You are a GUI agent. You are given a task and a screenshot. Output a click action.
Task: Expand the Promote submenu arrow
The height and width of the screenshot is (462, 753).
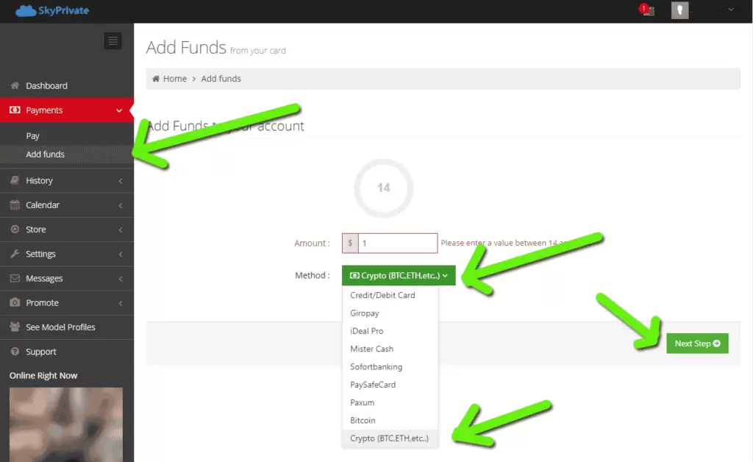[121, 303]
